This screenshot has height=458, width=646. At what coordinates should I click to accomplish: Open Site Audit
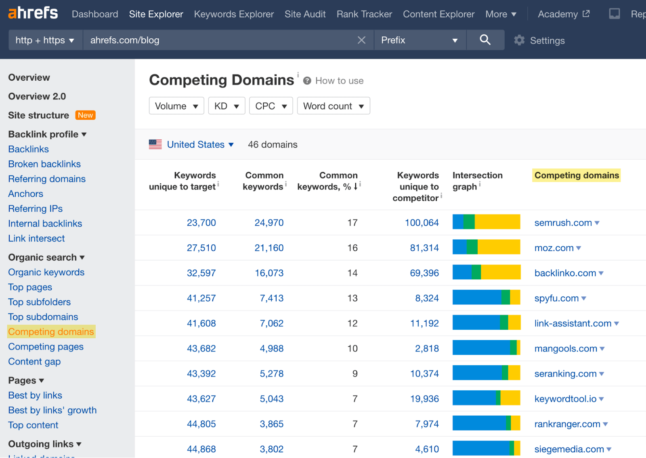(305, 14)
